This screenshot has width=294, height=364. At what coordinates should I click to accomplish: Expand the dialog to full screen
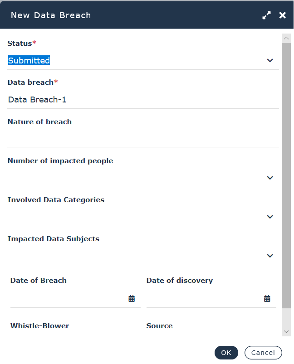click(x=266, y=15)
